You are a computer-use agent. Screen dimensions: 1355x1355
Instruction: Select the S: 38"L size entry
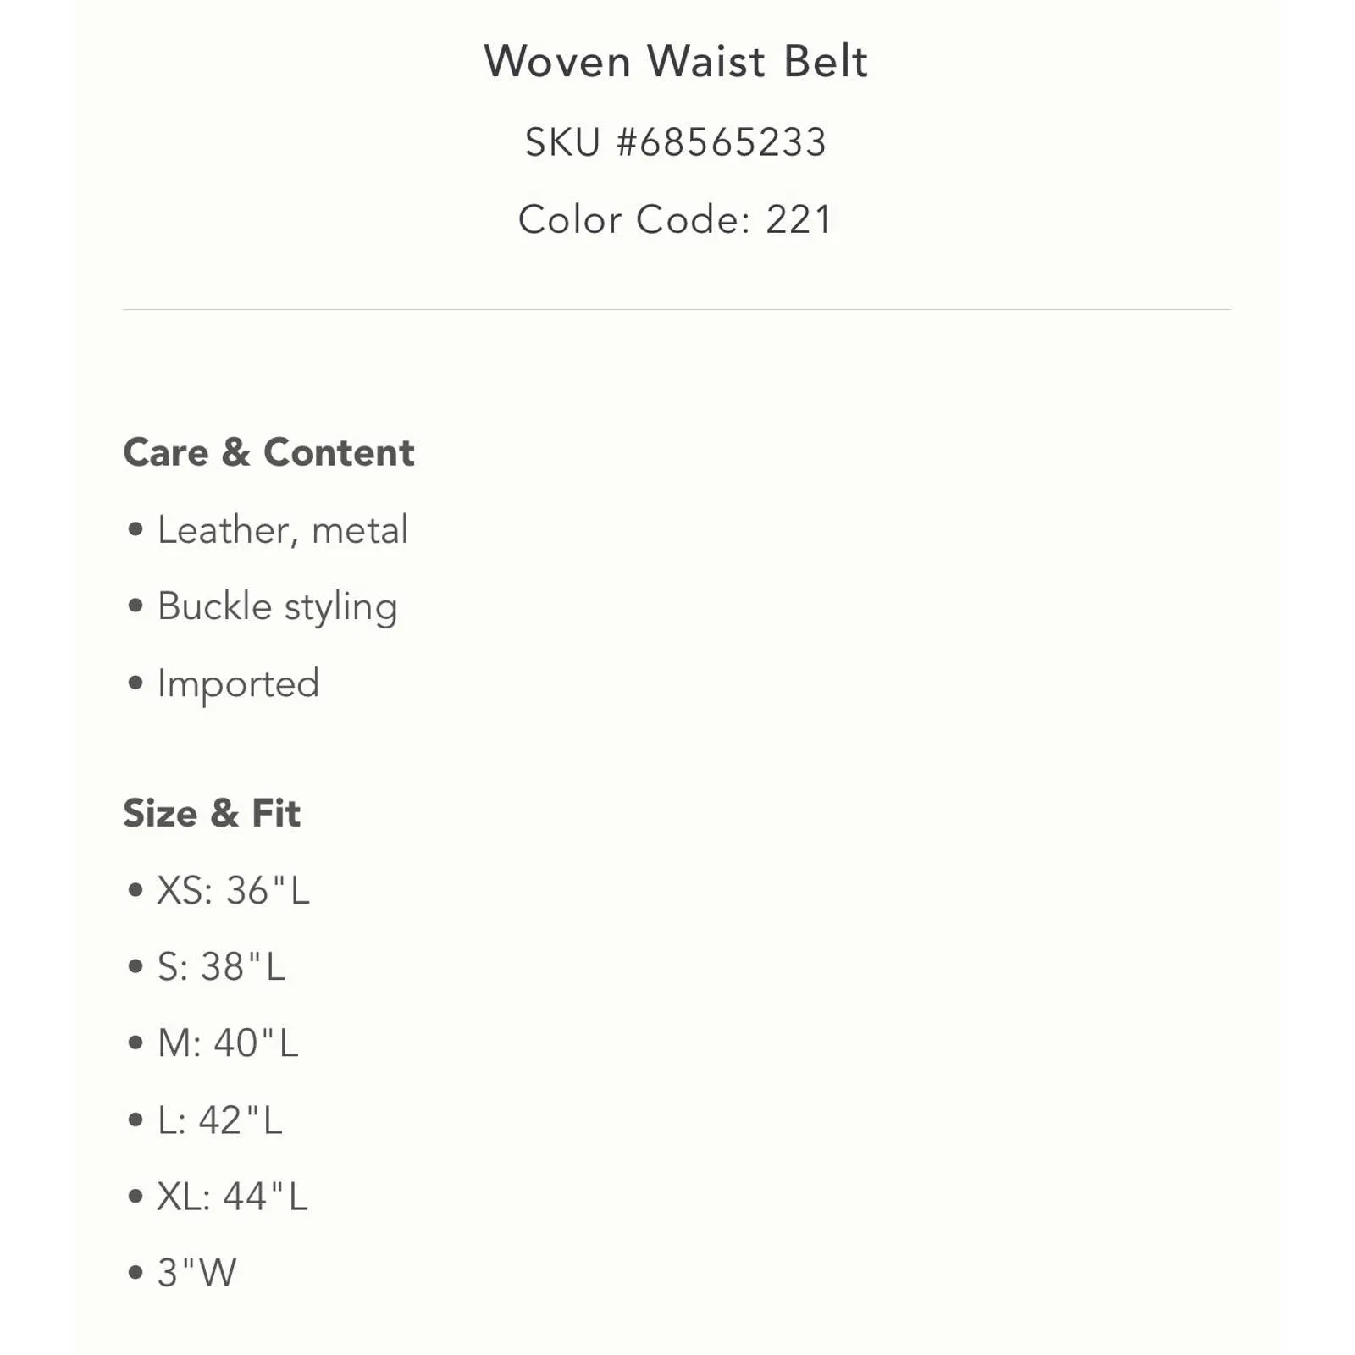coord(222,966)
